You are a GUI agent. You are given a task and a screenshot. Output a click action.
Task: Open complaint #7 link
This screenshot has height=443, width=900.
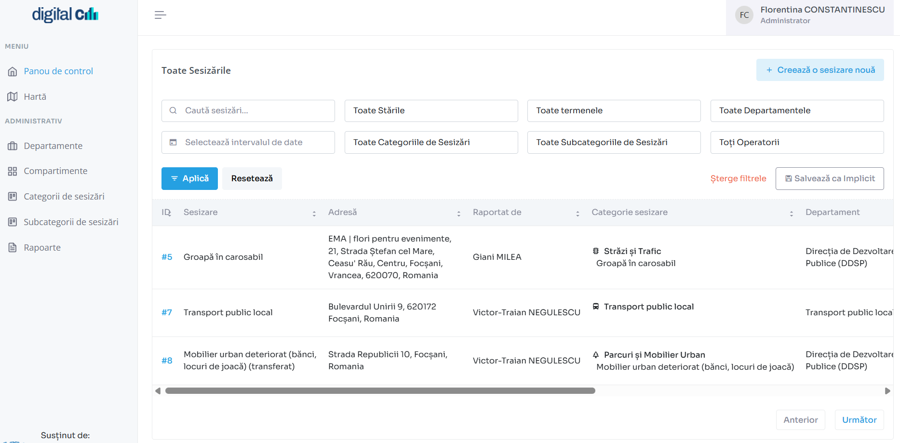point(167,313)
